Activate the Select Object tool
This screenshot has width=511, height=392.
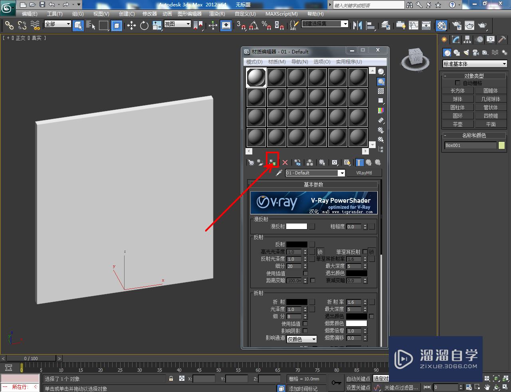click(x=78, y=26)
